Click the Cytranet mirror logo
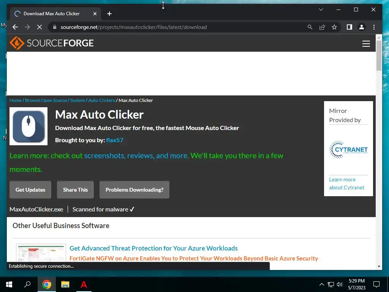 (x=348, y=149)
